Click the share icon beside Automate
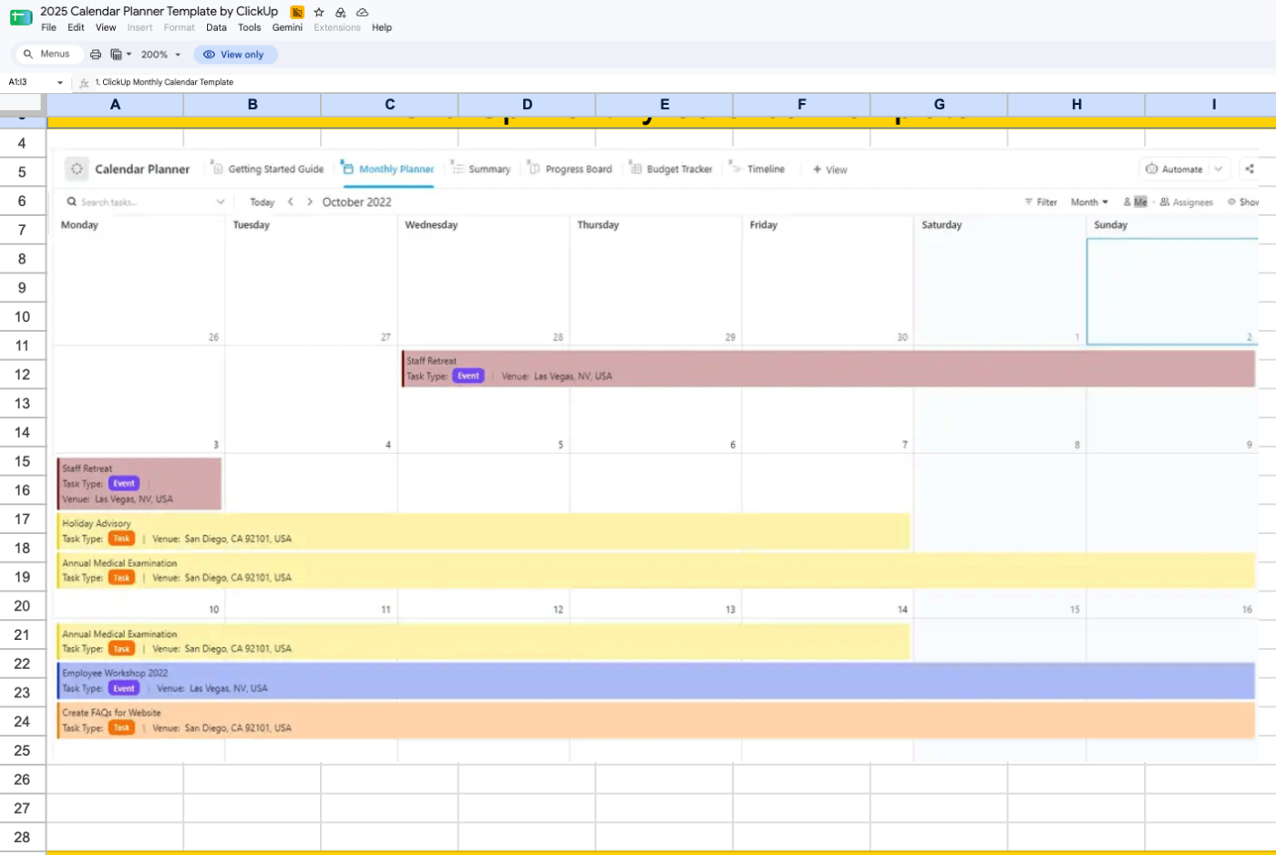Screen dimensions: 1276x855 (1250, 169)
